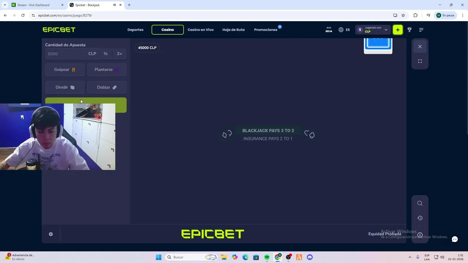Click the Golpear (hit) button
This screenshot has width=468, height=263.
[x=65, y=69]
